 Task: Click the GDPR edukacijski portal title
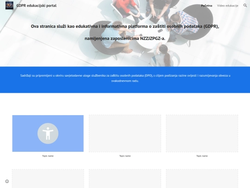[37, 6]
